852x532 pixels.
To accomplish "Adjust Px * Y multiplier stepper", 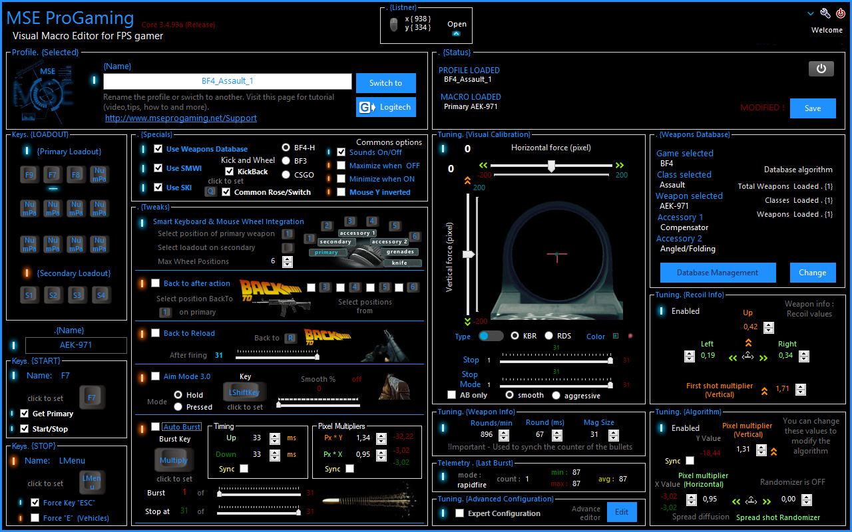I will tap(381, 438).
